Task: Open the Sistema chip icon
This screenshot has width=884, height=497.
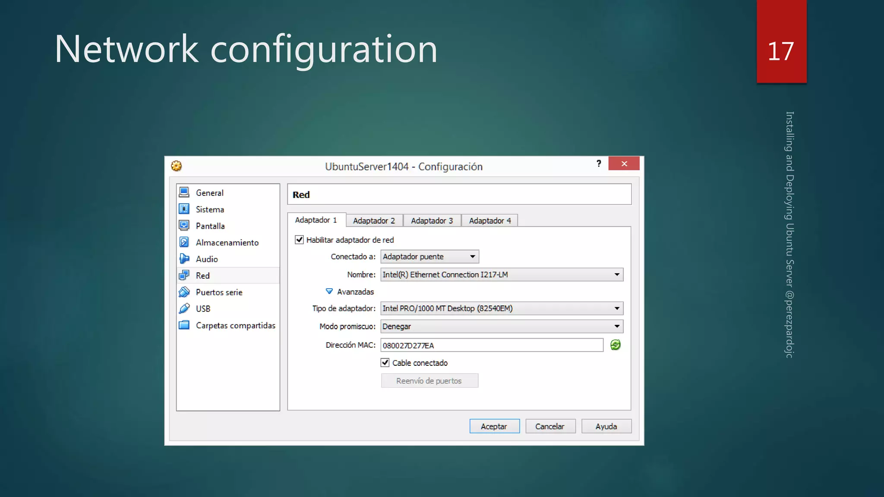Action: [x=184, y=209]
